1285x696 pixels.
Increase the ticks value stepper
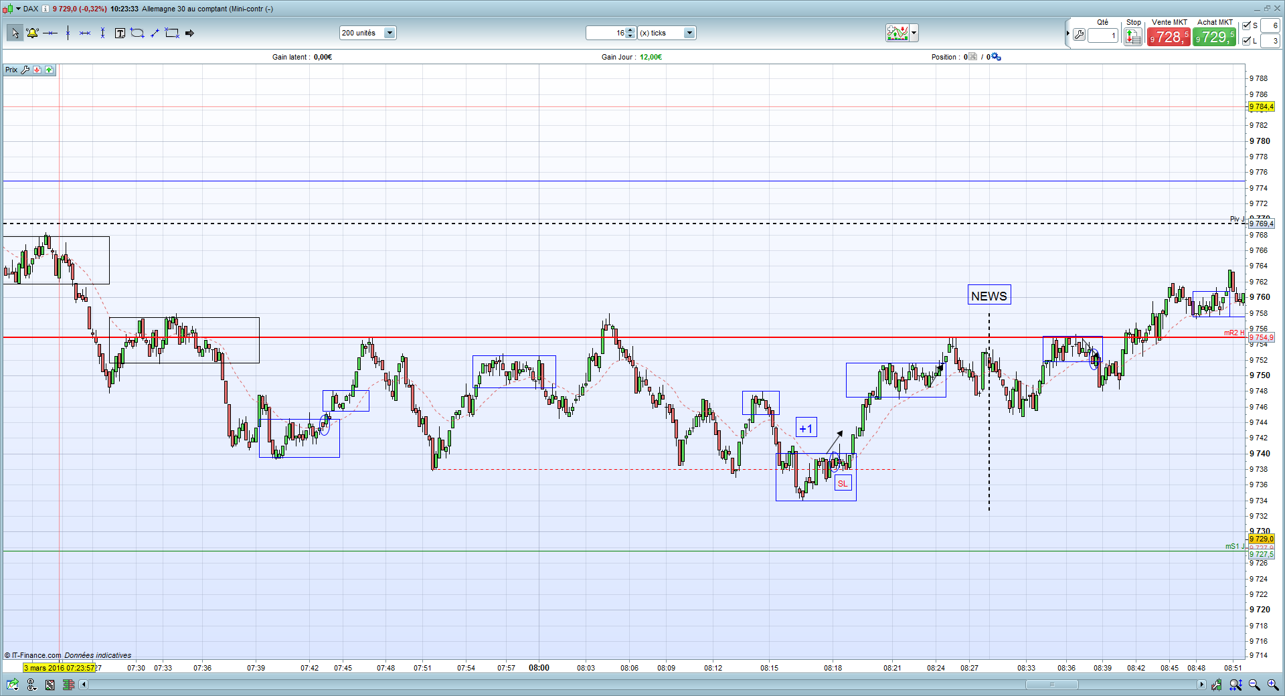pyautogui.click(x=630, y=30)
